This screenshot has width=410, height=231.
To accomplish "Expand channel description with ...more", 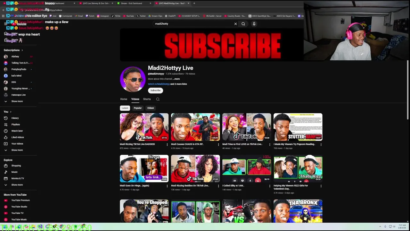I will click(x=176, y=79).
